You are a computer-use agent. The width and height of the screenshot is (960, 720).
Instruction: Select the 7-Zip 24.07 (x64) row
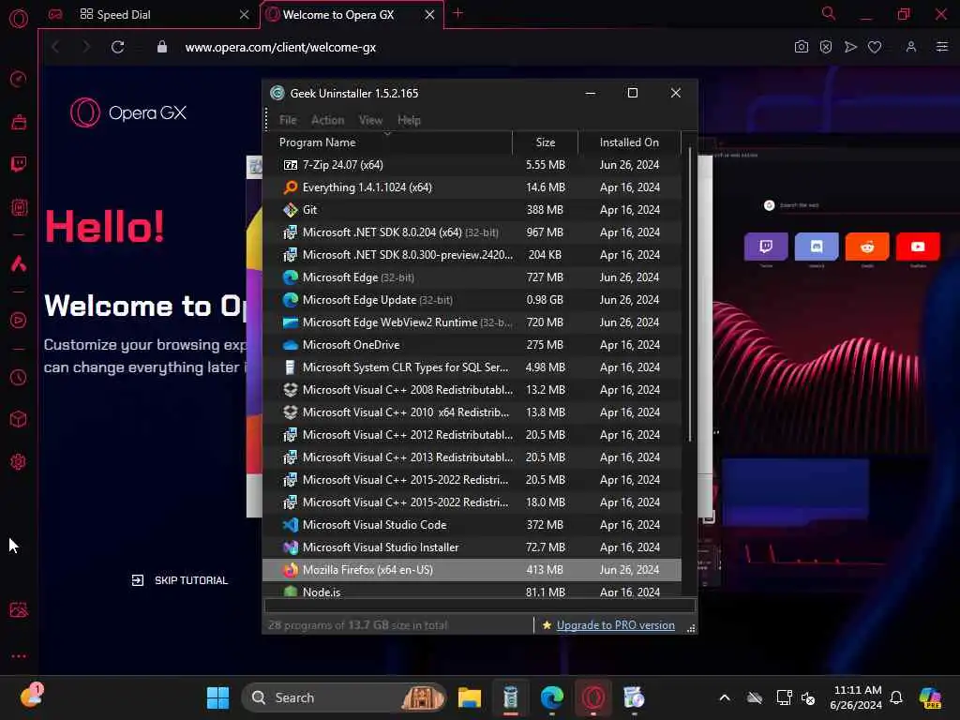point(472,165)
